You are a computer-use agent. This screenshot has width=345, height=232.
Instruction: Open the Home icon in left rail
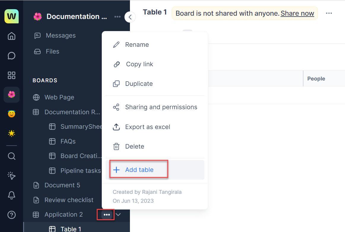[12, 36]
